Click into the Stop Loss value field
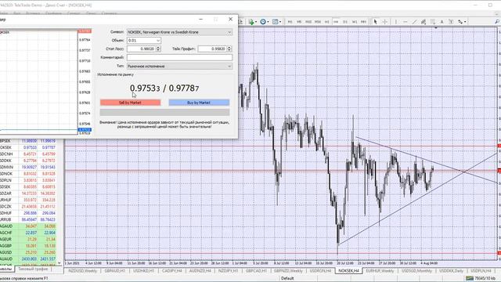The image size is (501, 282). (x=141, y=49)
